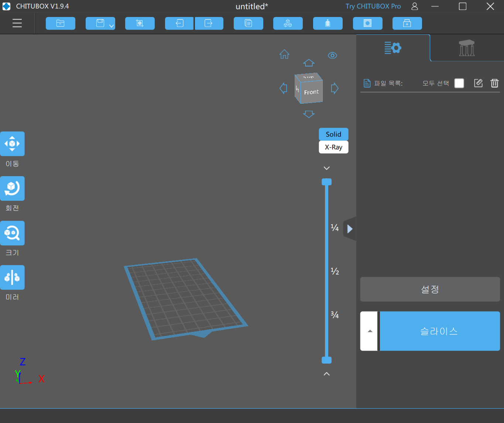Click the redo toolbar button
The height and width of the screenshot is (423, 504).
click(x=209, y=23)
